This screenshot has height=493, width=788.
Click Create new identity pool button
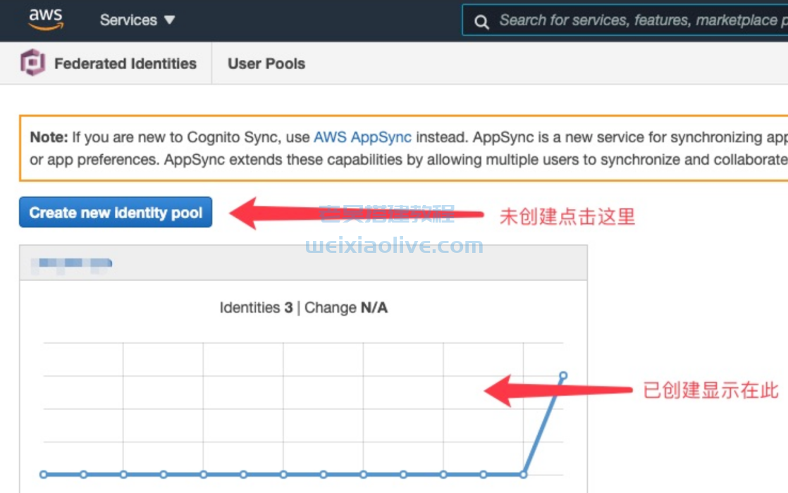[116, 213]
